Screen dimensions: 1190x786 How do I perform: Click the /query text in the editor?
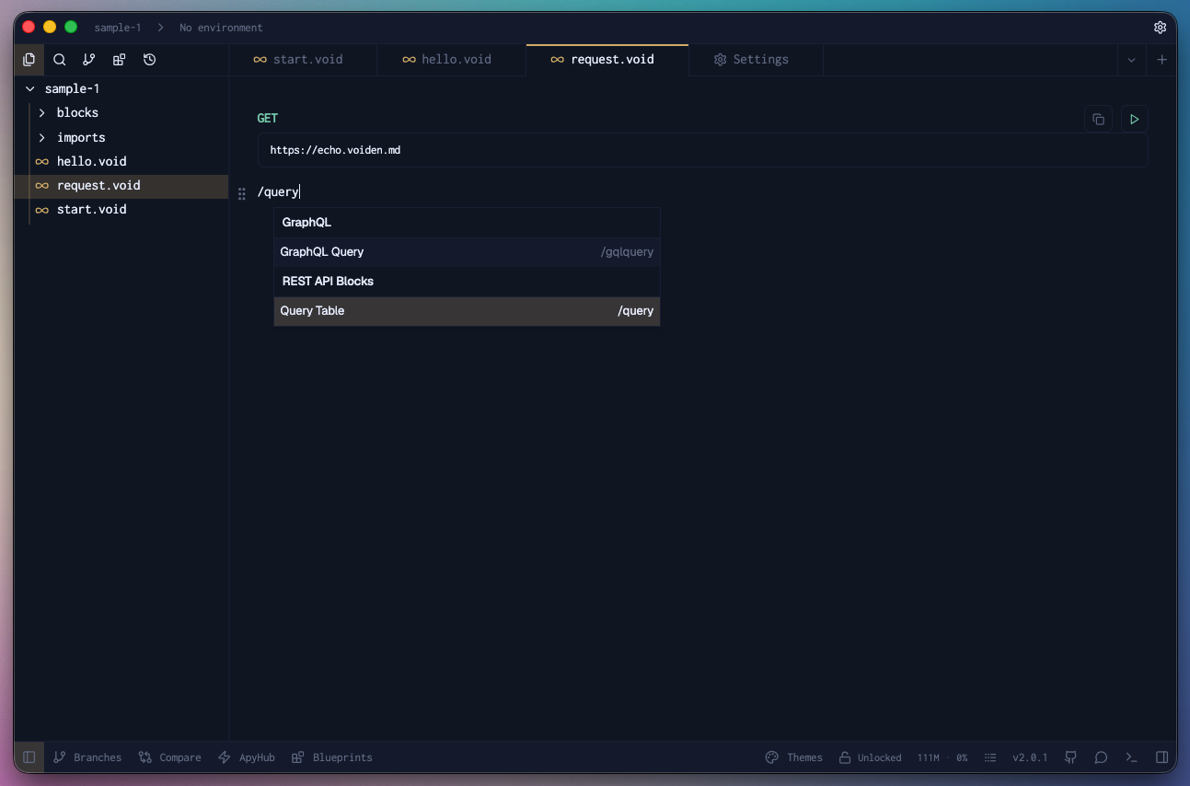[x=278, y=192]
